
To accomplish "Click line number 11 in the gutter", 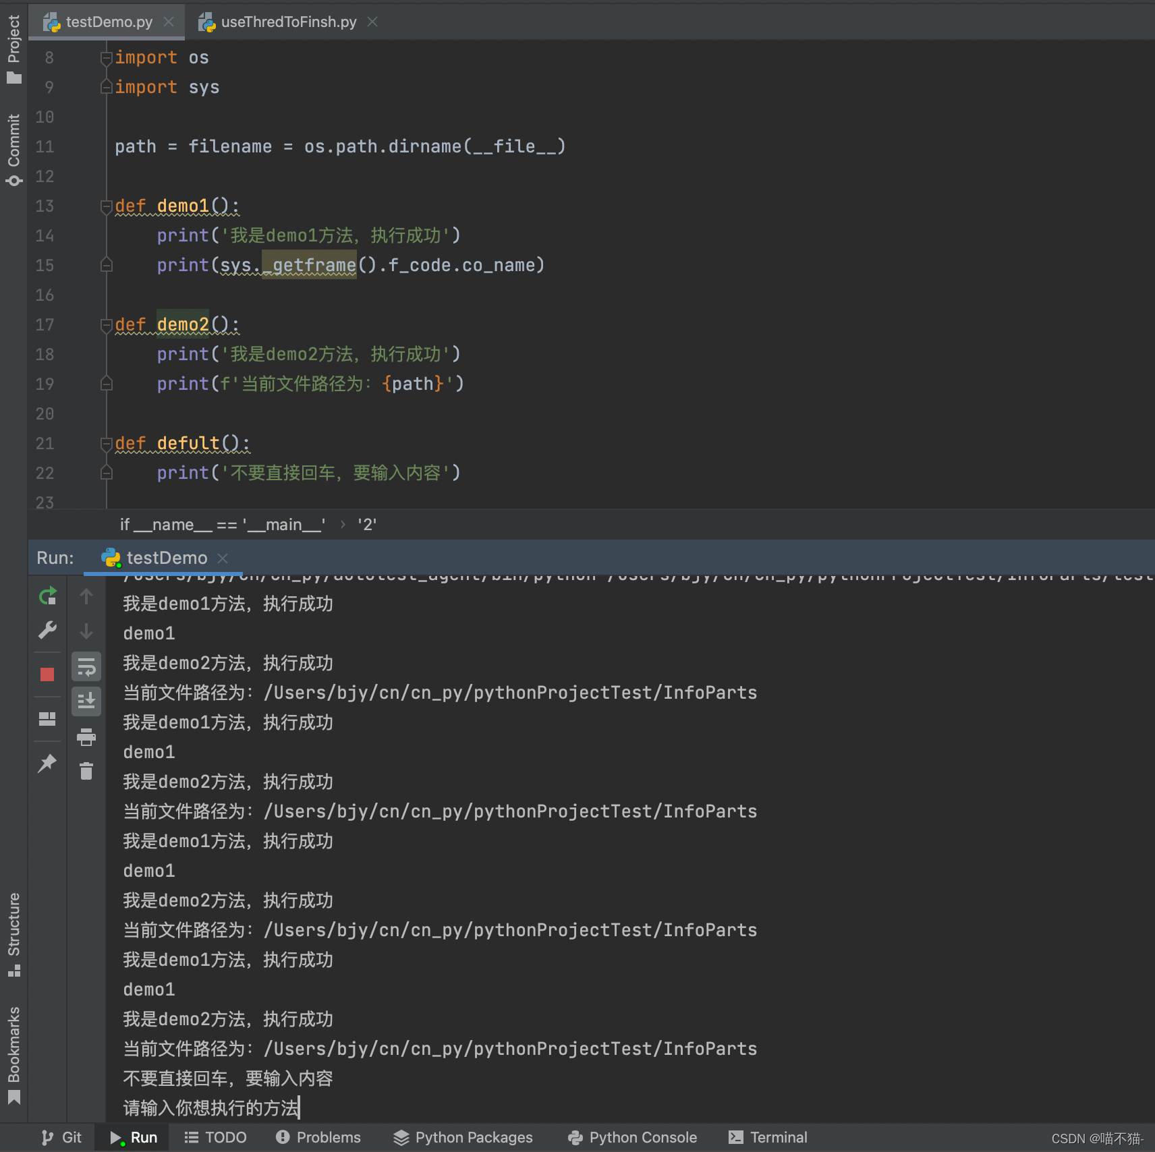I will 45,146.
